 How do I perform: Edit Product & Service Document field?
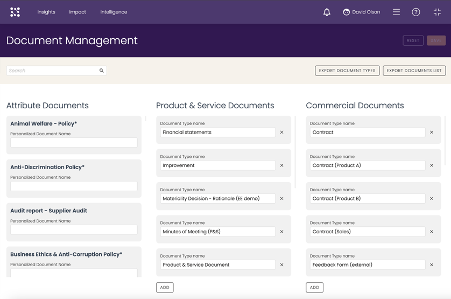(218, 265)
